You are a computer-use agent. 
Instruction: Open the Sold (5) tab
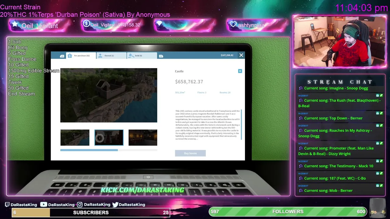142,56
